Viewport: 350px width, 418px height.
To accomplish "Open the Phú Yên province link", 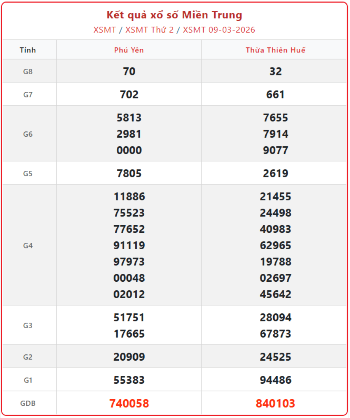I will tap(129, 50).
